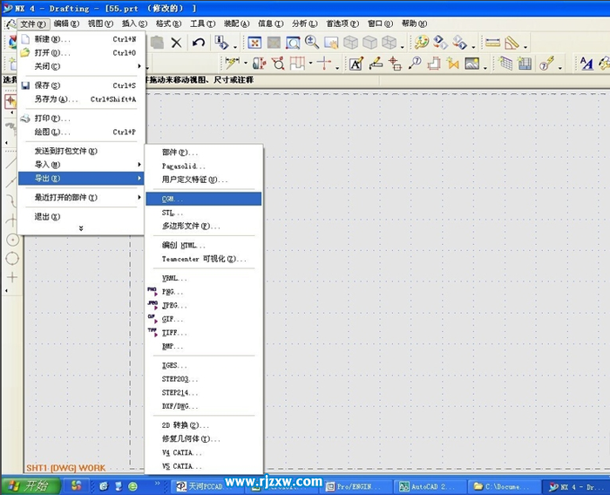The height and width of the screenshot is (495, 610).
Task: Click the annotation style AA icon
Action: 586,64
